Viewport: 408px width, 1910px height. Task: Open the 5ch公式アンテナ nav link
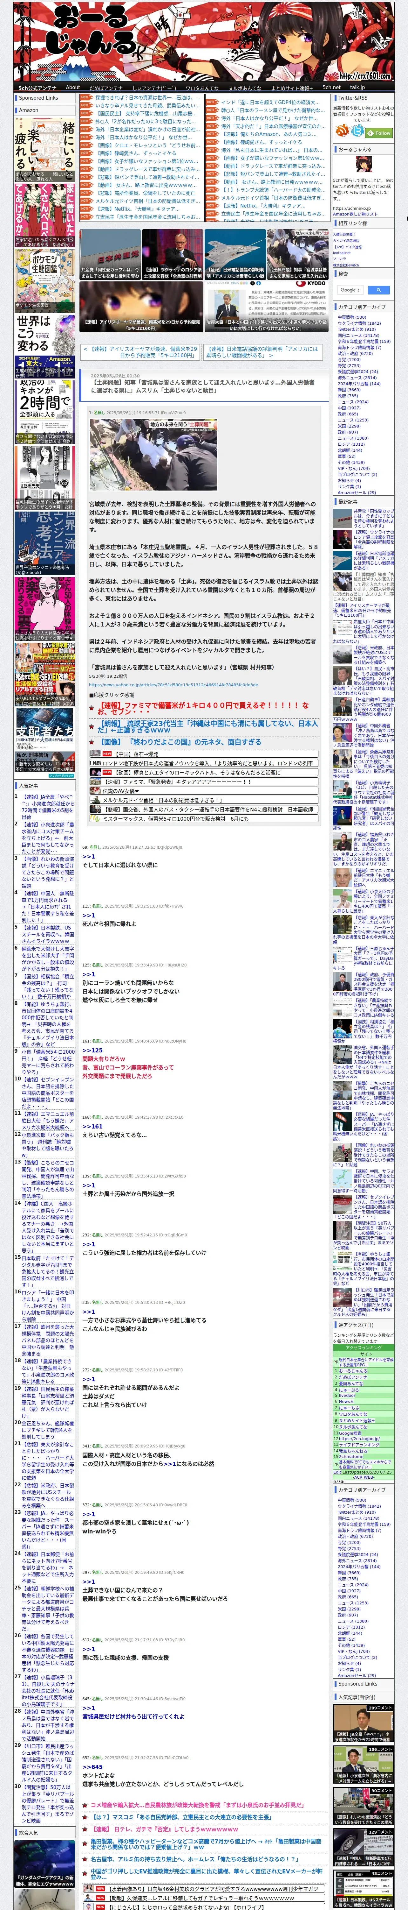pyautogui.click(x=37, y=88)
